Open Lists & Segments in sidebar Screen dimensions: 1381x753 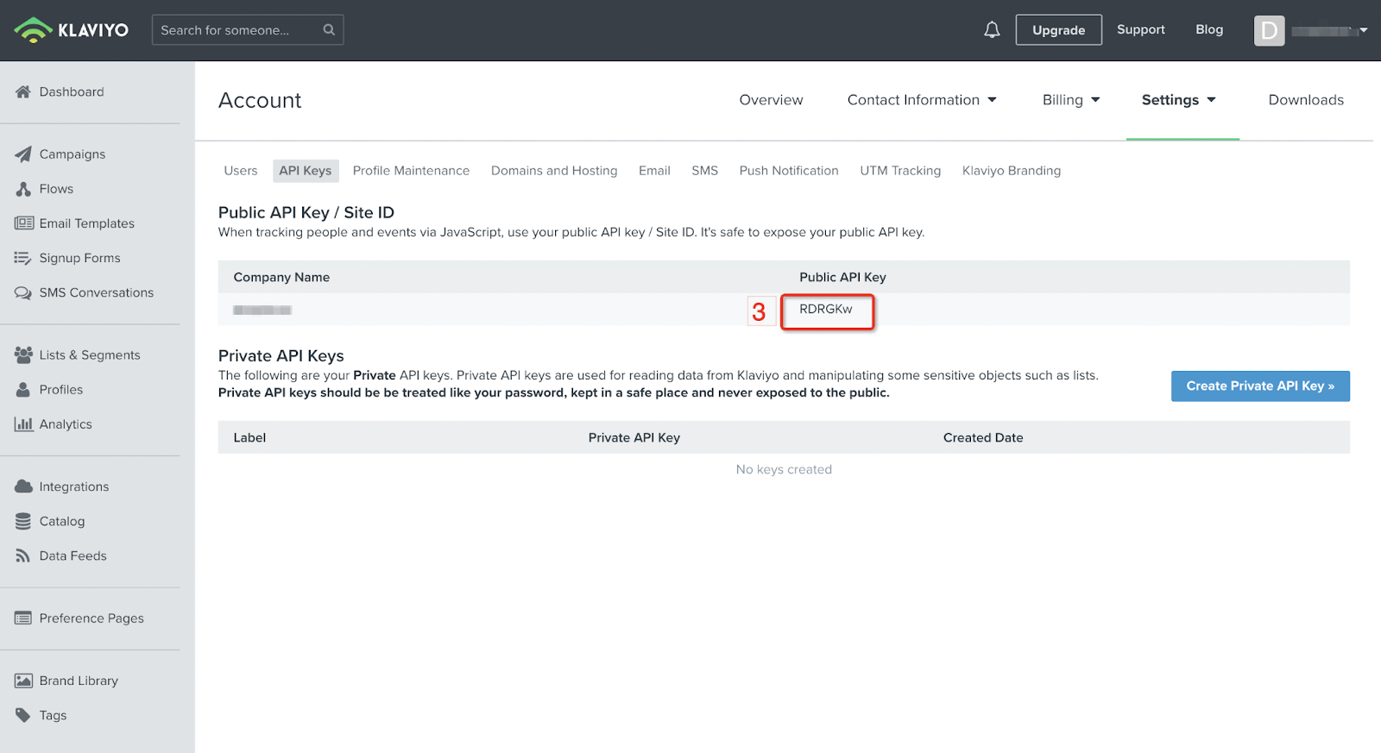click(x=90, y=355)
